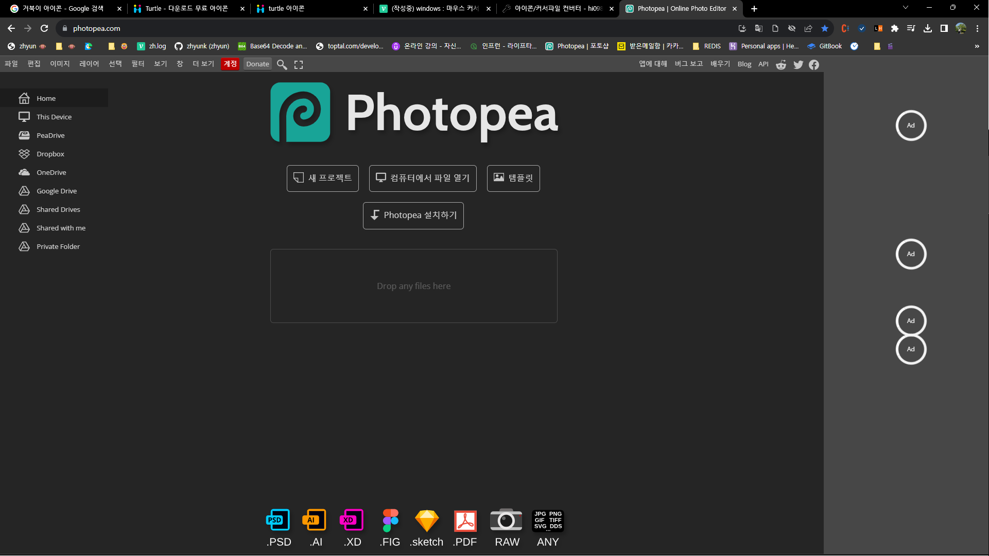Click the RAW camera format icon
The width and height of the screenshot is (989, 556).
[506, 521]
